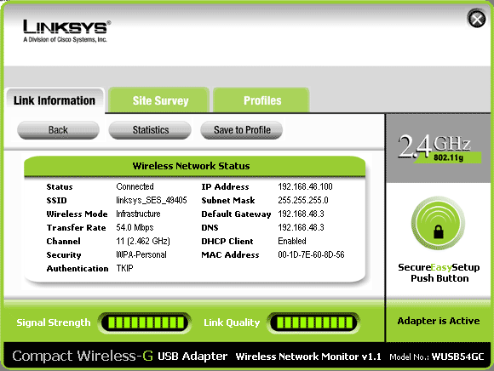The height and width of the screenshot is (371, 494).
Task: Click the Channel field label
Action: coord(63,242)
